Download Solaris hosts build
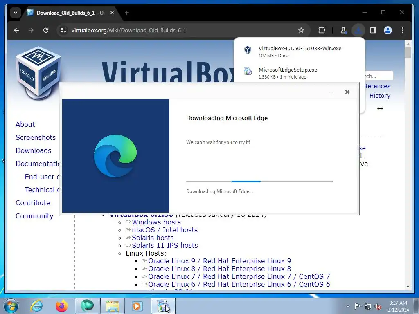The image size is (419, 314). click(x=153, y=238)
